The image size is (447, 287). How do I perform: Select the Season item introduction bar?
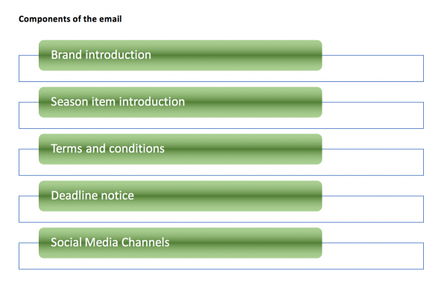click(180, 102)
